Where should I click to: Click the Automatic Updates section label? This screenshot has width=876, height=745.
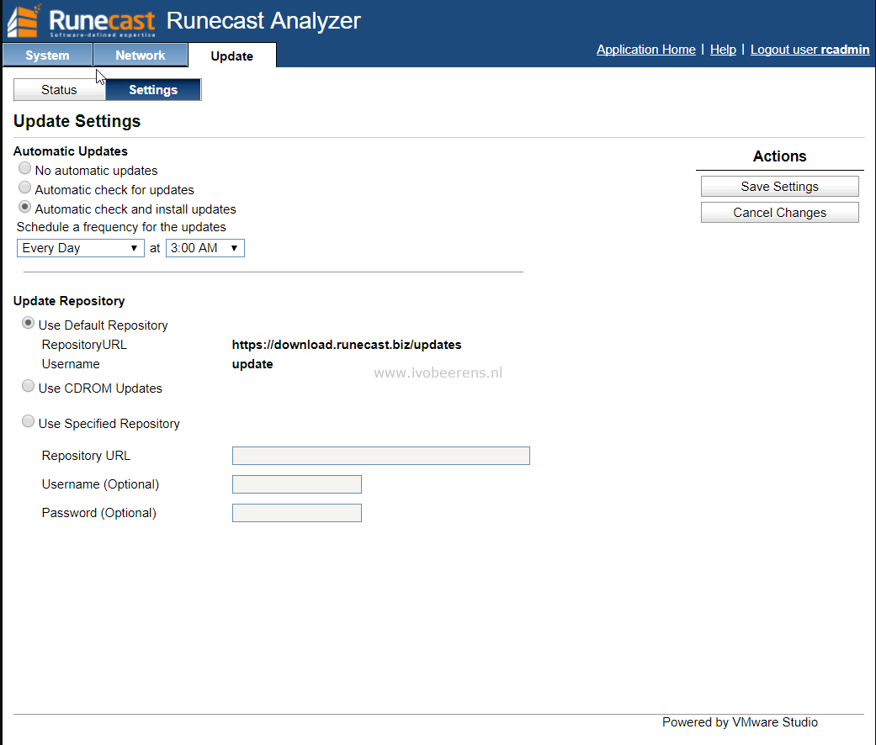click(x=71, y=151)
